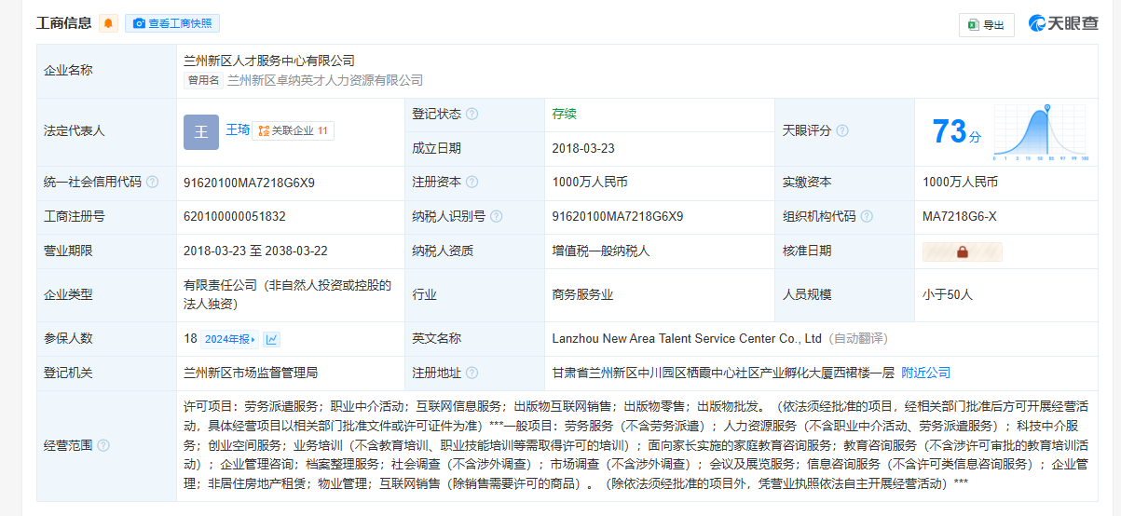
Task: Click help icon beside 天眼评分
Action: point(842,131)
